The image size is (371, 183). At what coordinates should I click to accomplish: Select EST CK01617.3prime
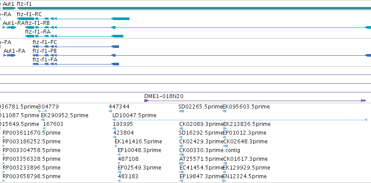(x=245, y=159)
